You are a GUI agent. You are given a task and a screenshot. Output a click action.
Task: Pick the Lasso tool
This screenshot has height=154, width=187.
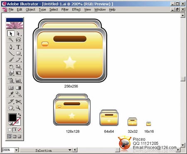click(18, 40)
